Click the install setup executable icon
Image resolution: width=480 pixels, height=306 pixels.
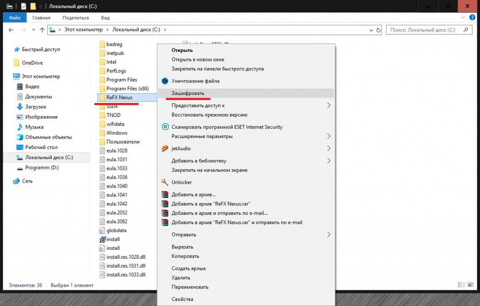[102, 240]
